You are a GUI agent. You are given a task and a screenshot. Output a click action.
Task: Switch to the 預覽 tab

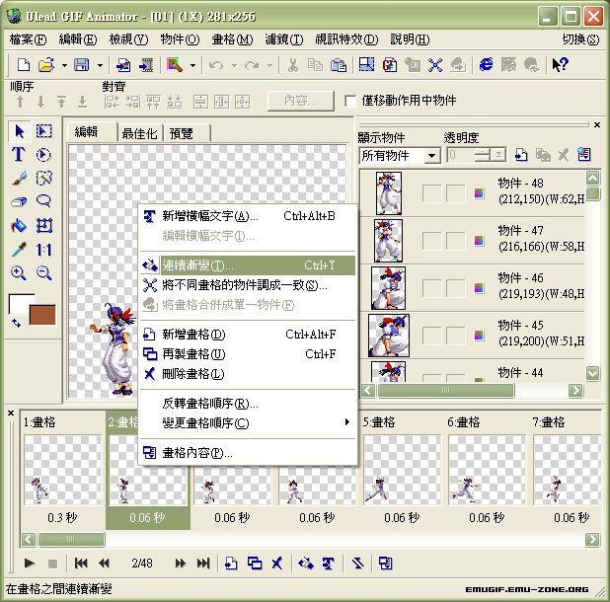[x=187, y=133]
